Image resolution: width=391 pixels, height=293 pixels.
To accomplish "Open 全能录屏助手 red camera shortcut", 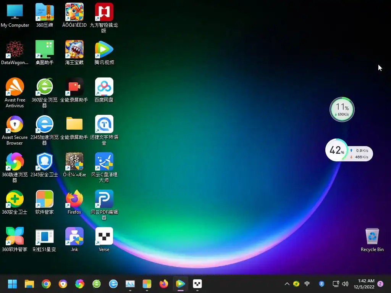I will [x=74, y=90].
